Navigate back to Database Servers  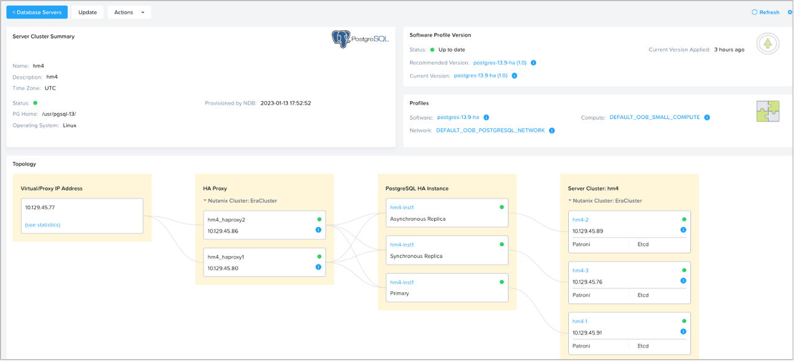pyautogui.click(x=36, y=12)
